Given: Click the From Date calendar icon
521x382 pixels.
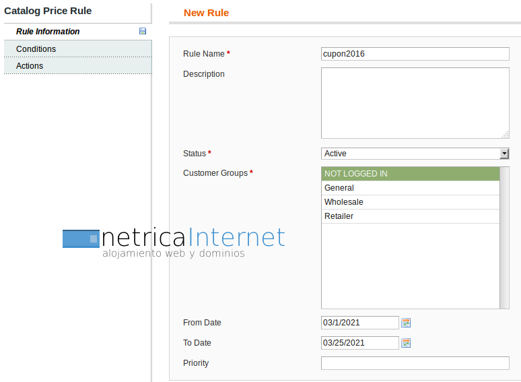Looking at the screenshot, I should (x=406, y=323).
